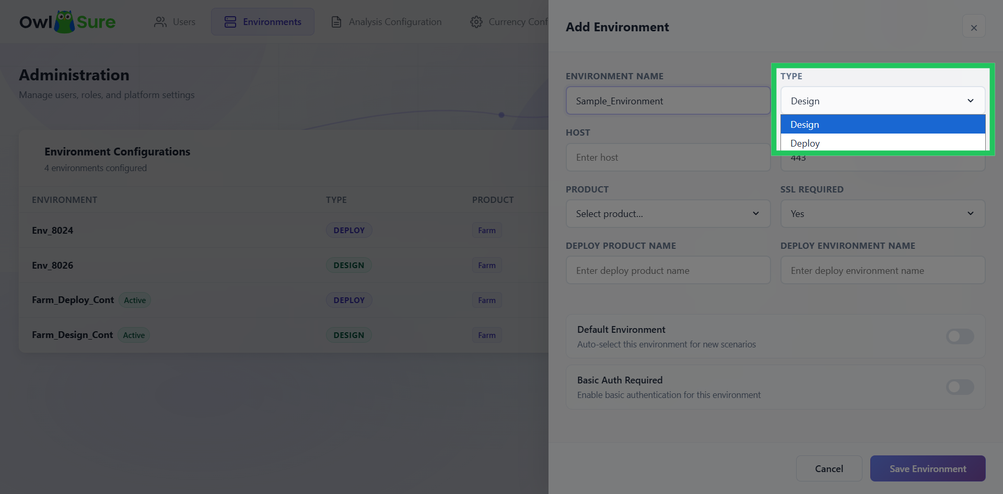This screenshot has height=494, width=1003.
Task: Click the Users people icon
Action: click(x=160, y=22)
